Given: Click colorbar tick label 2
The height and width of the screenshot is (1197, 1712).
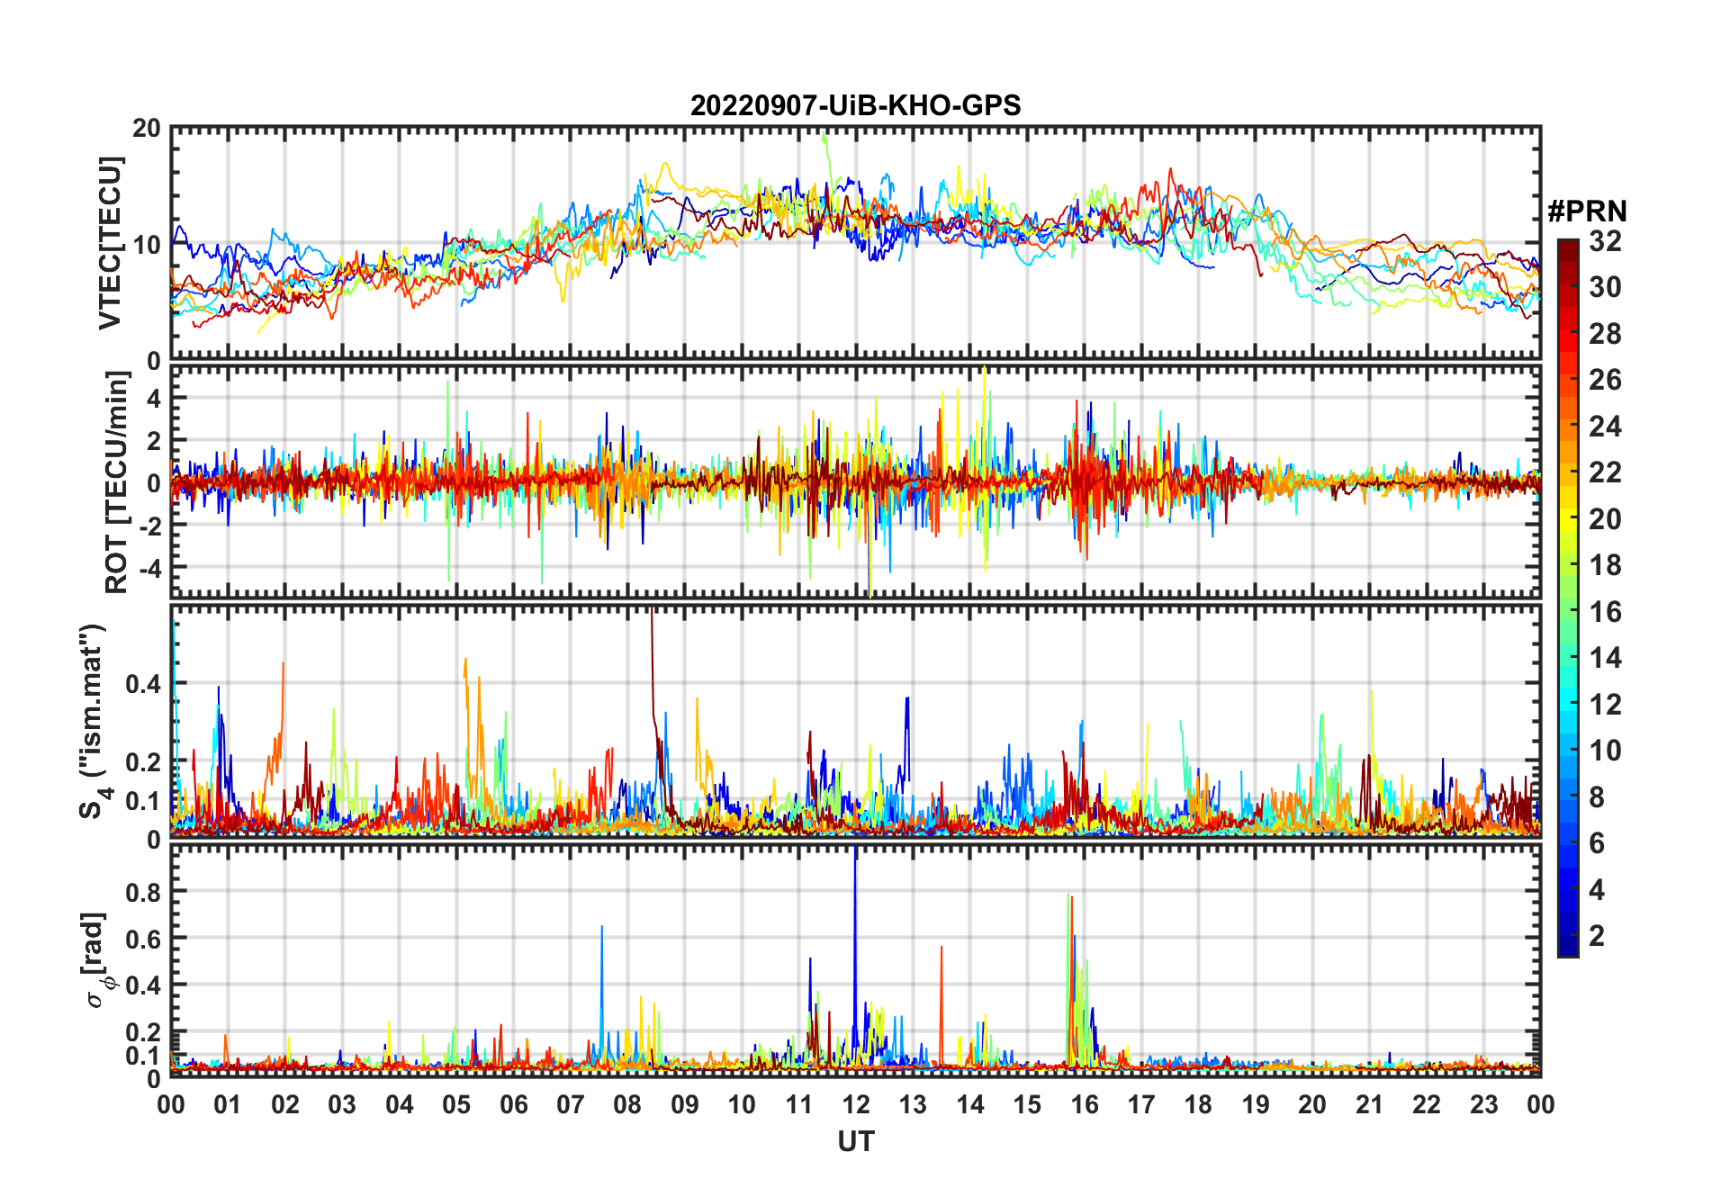Looking at the screenshot, I should tap(1597, 936).
